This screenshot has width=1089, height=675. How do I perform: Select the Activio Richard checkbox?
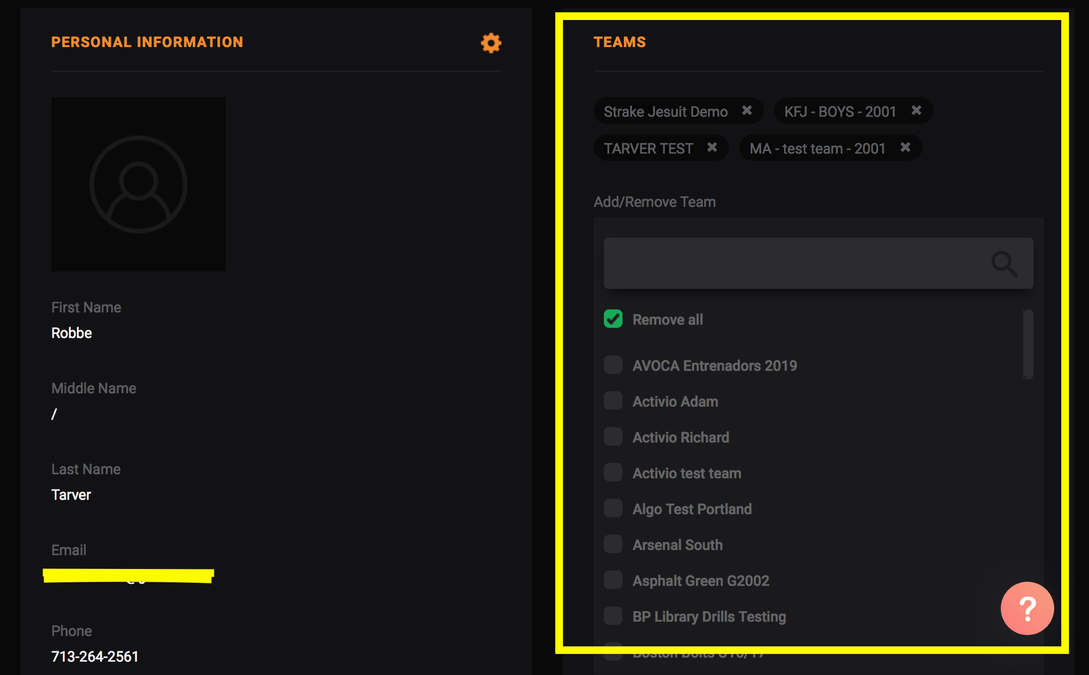pos(613,436)
